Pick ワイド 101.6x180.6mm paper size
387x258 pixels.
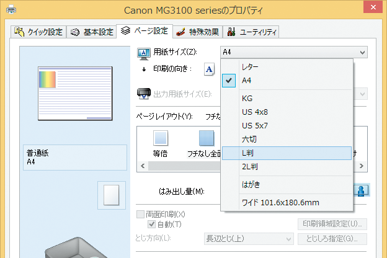pyautogui.click(x=287, y=203)
